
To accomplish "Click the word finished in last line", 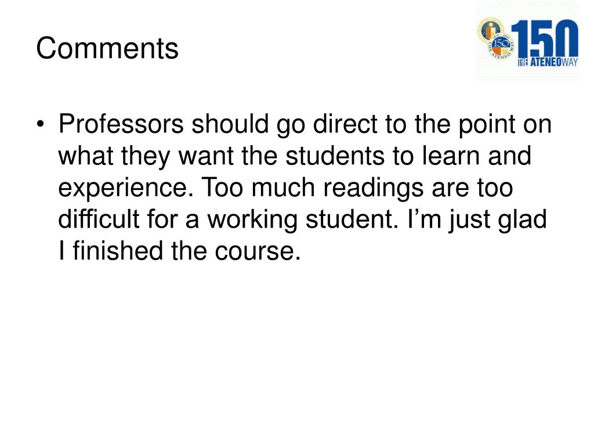I will point(117,251).
